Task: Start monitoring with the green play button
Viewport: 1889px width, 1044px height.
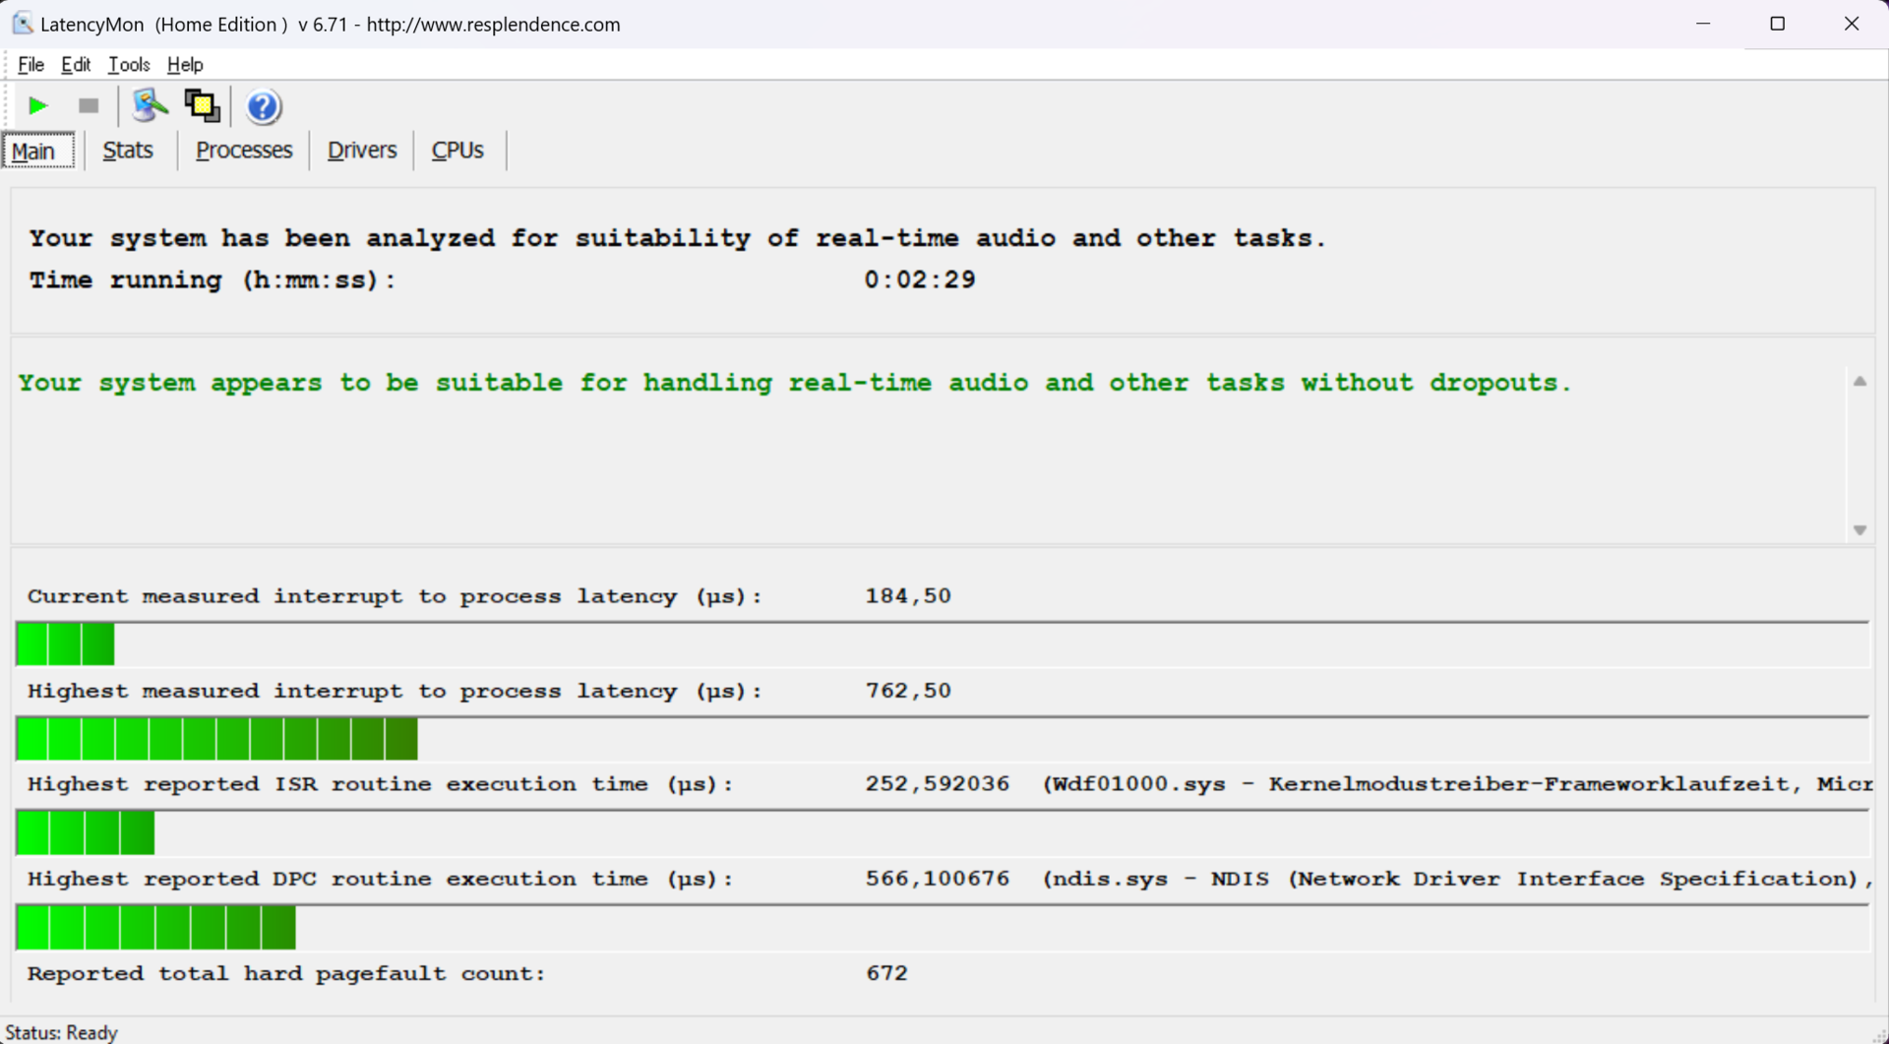Action: (x=37, y=105)
